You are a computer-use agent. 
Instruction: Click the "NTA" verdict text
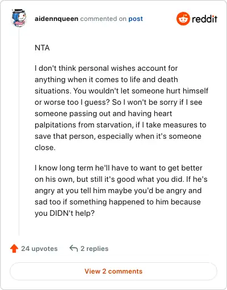pyautogui.click(x=42, y=48)
